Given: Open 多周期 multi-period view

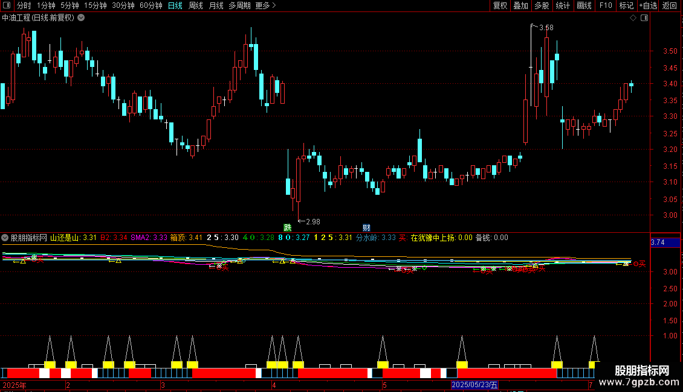Looking at the screenshot, I should point(239,5).
